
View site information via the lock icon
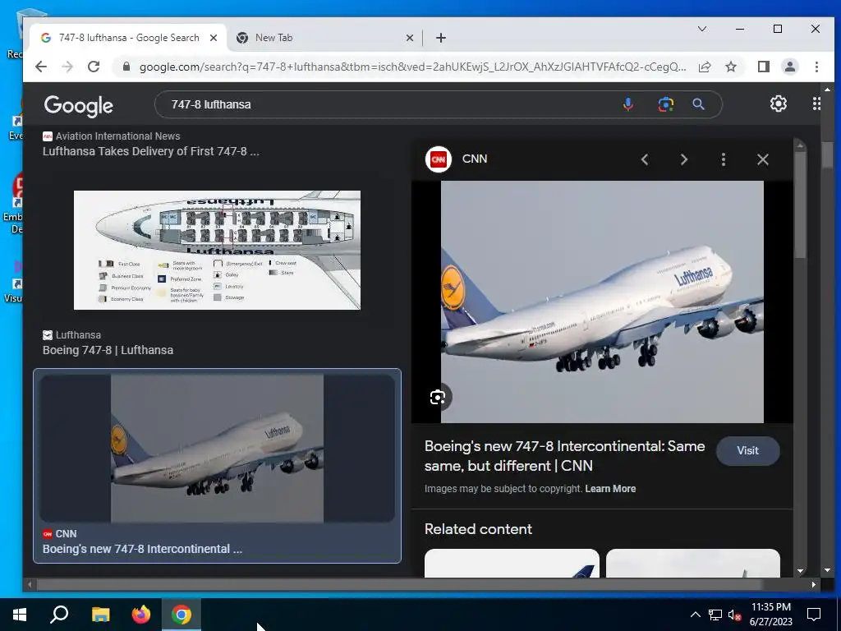coord(126,67)
